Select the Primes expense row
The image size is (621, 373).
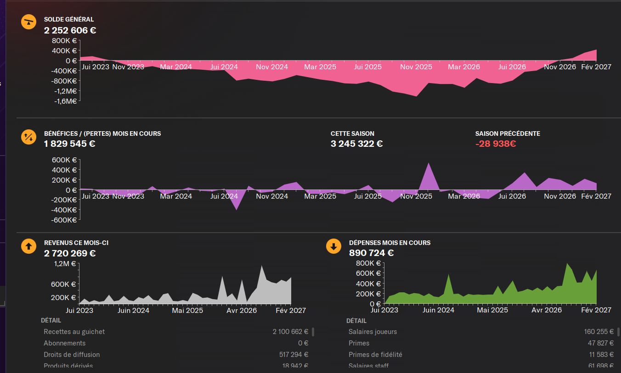coord(481,343)
